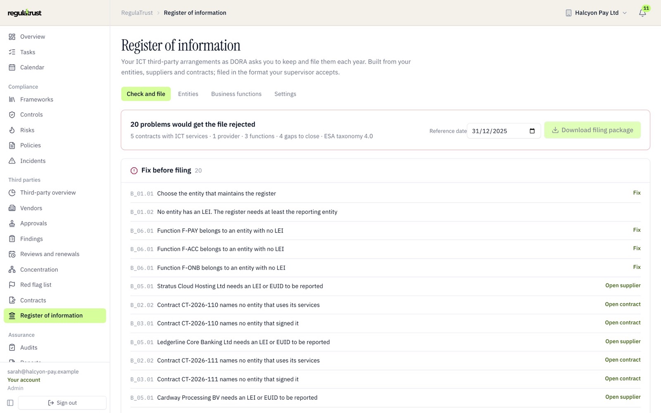Click the Frameworks library icon
The height and width of the screenshot is (413, 661).
[12, 100]
